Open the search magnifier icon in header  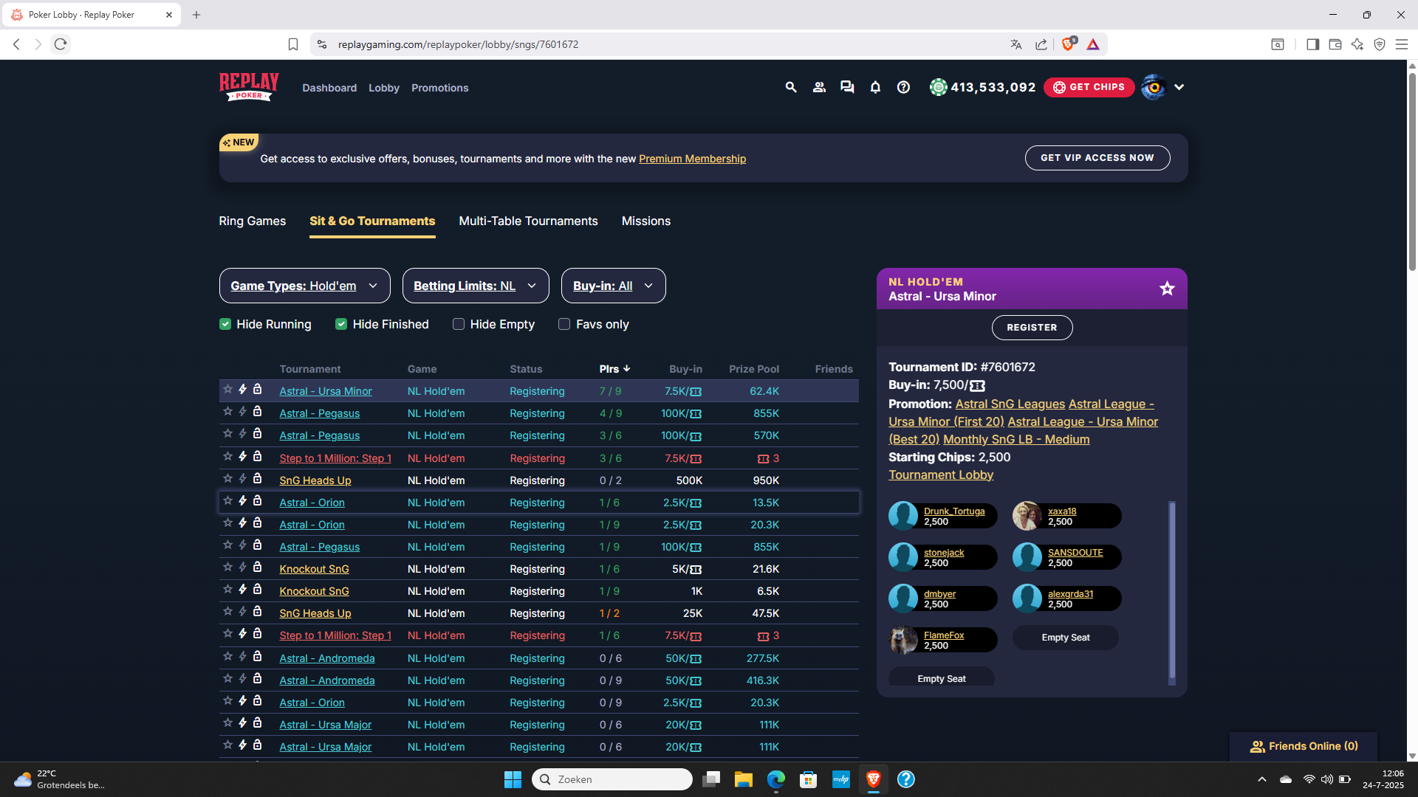click(791, 87)
